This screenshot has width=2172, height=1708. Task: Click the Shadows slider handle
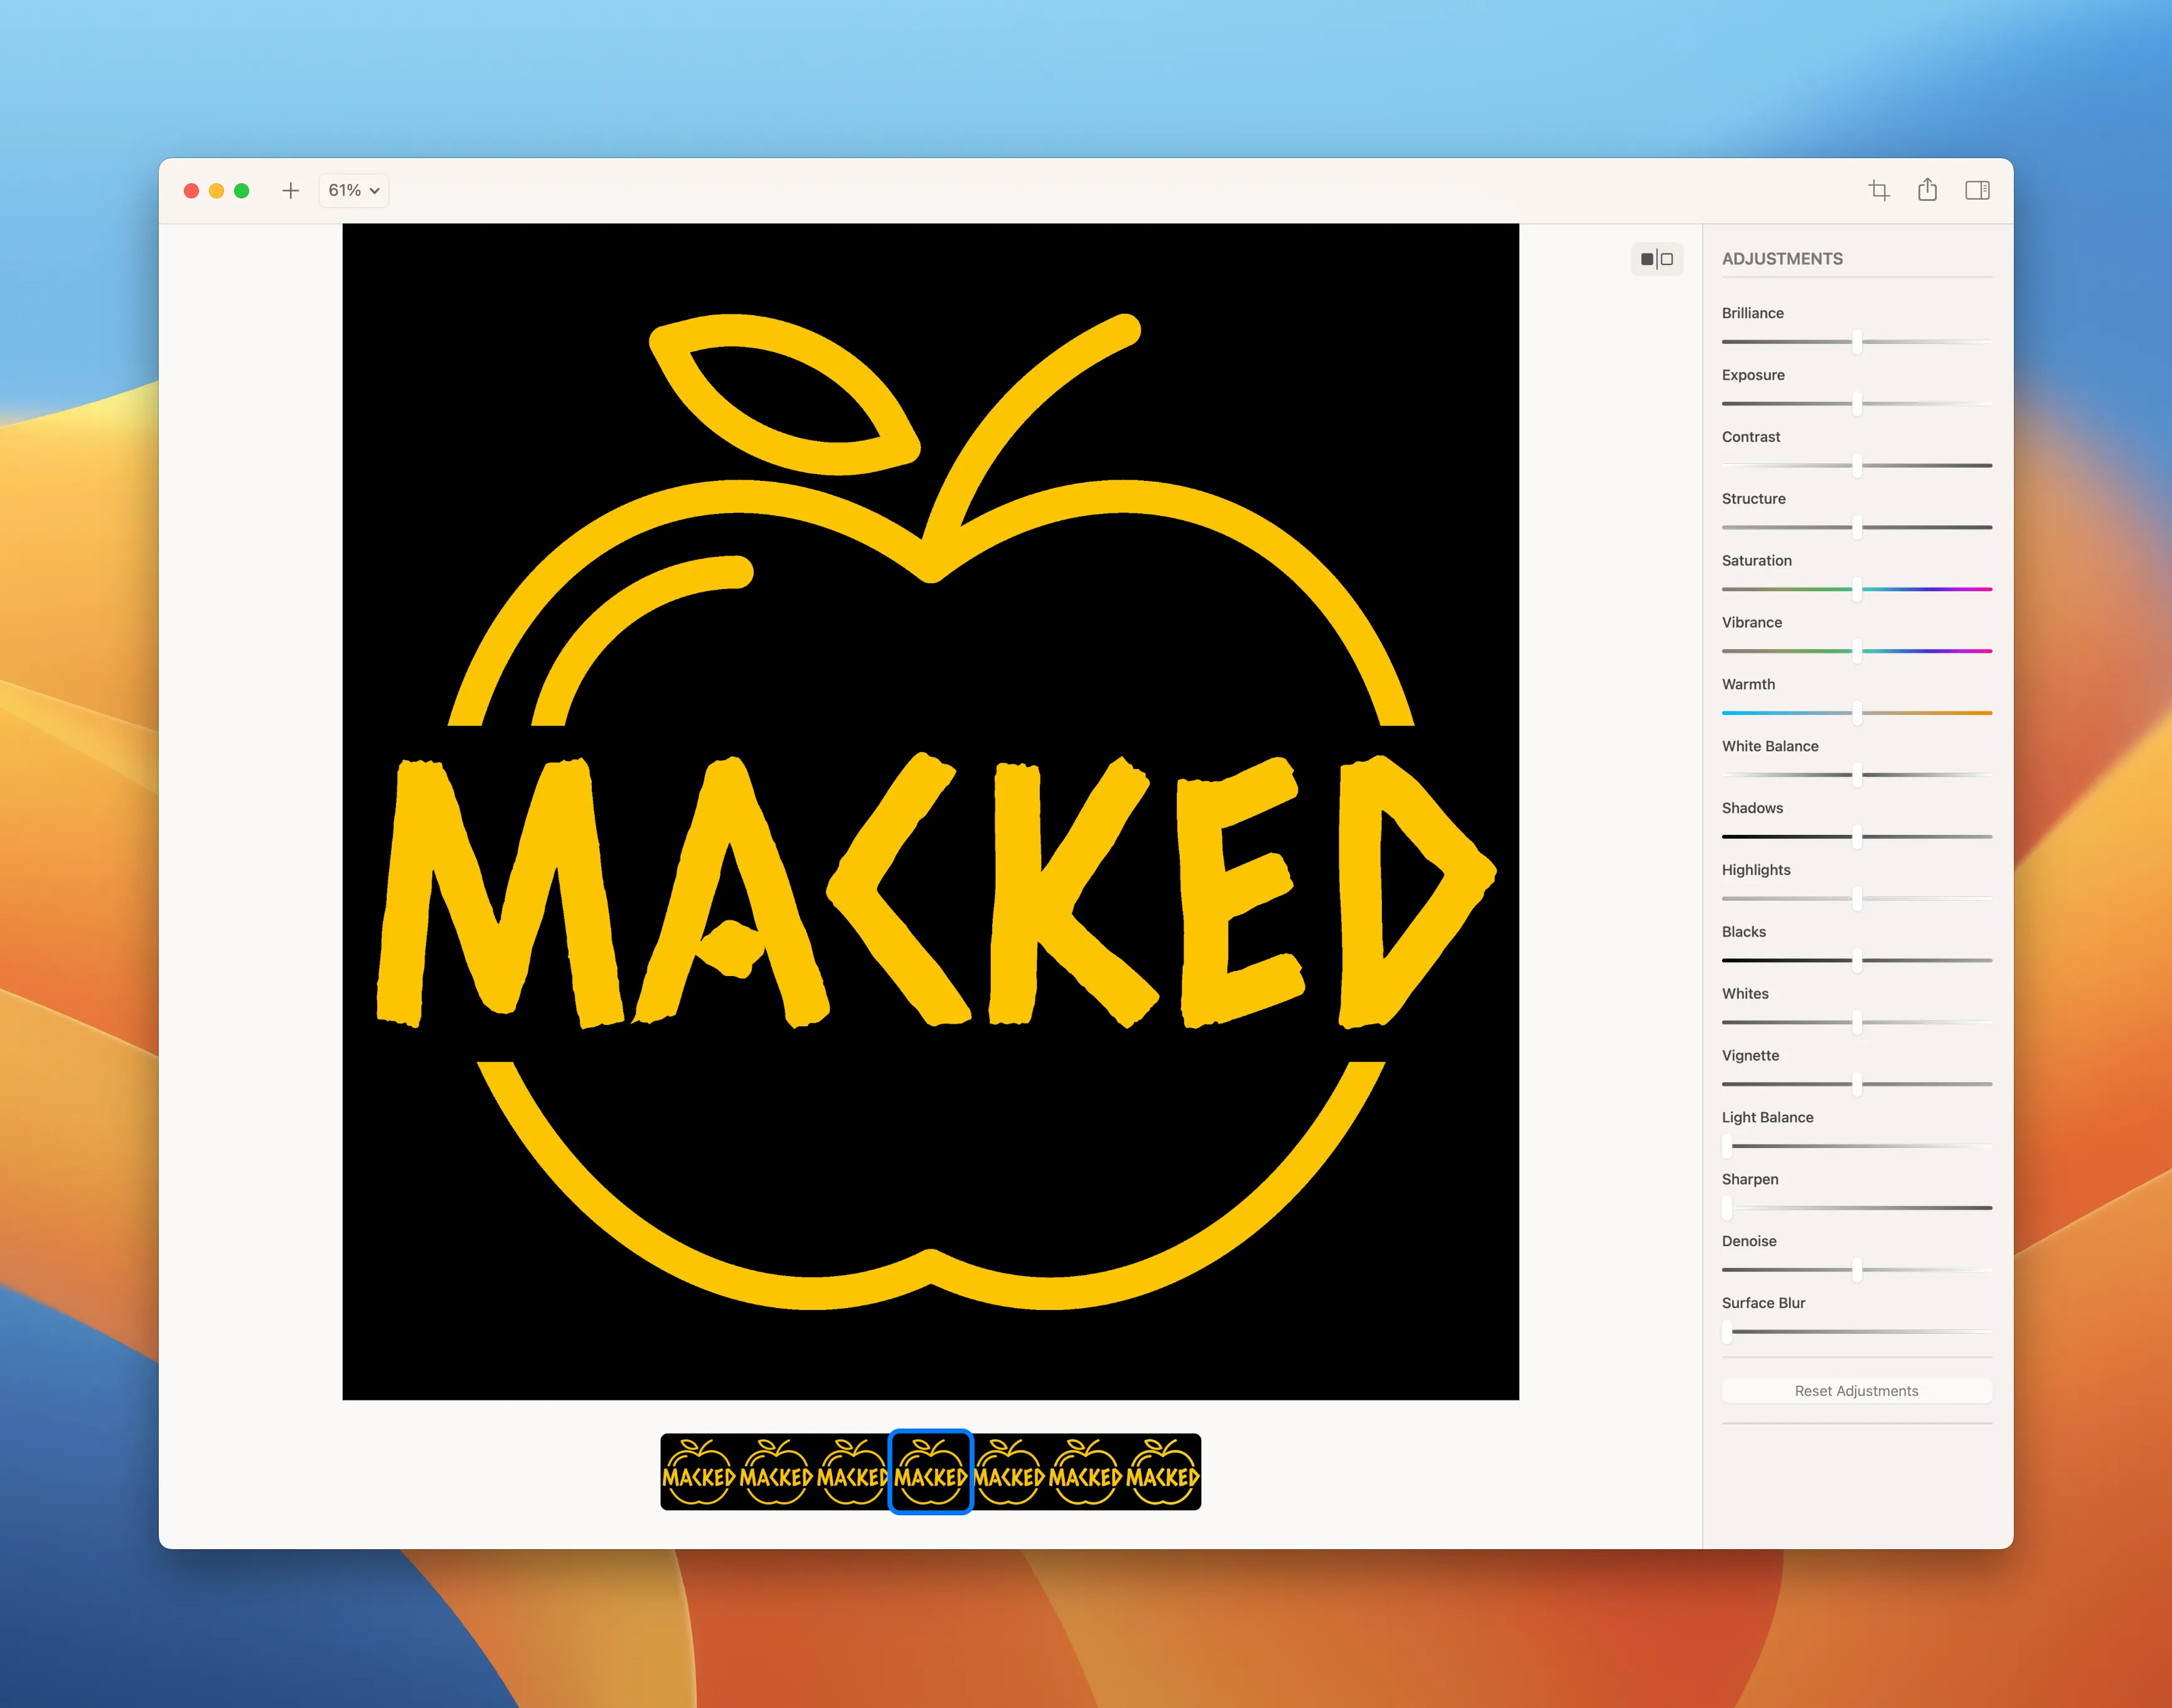[x=1856, y=837]
